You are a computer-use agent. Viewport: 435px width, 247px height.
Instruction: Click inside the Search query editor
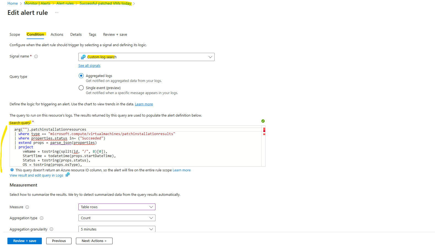tap(138, 146)
